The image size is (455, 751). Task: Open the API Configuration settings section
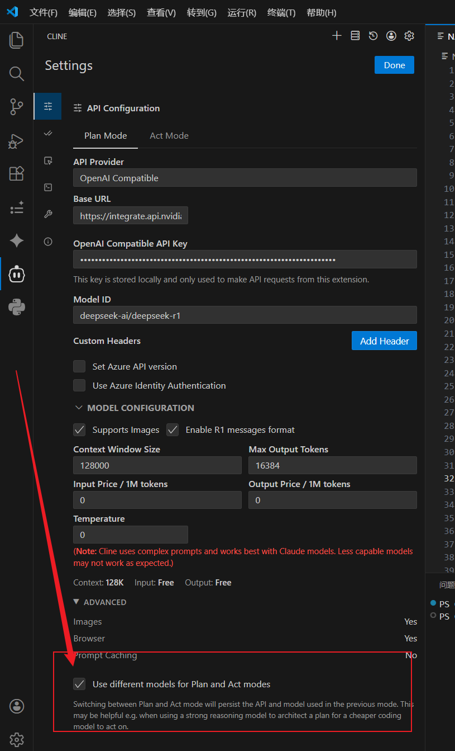(x=47, y=106)
